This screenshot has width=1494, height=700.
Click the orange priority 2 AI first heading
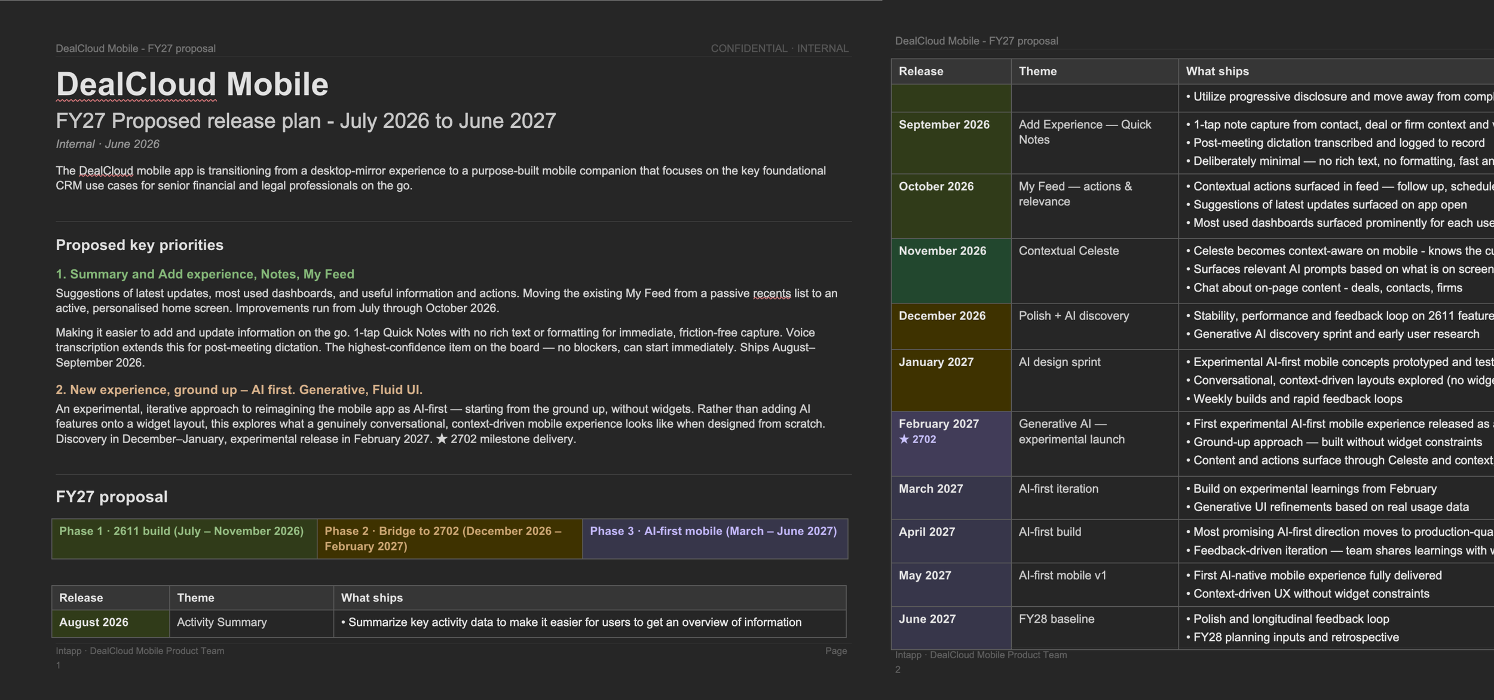239,389
